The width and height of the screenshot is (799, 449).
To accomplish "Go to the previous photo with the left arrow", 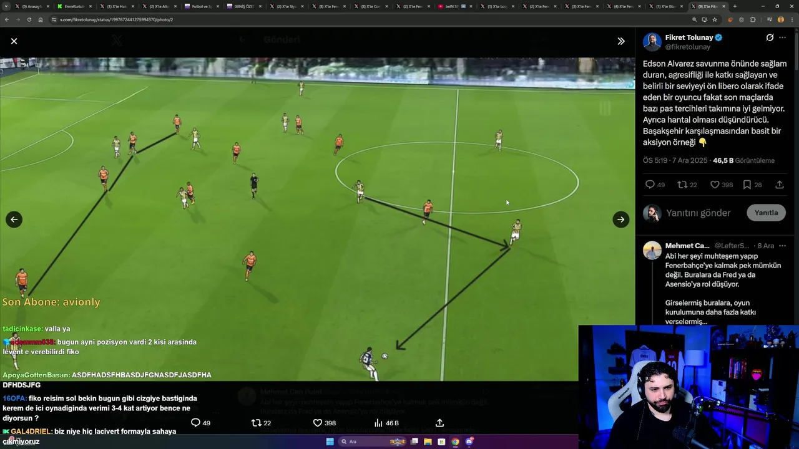I will 14,220.
